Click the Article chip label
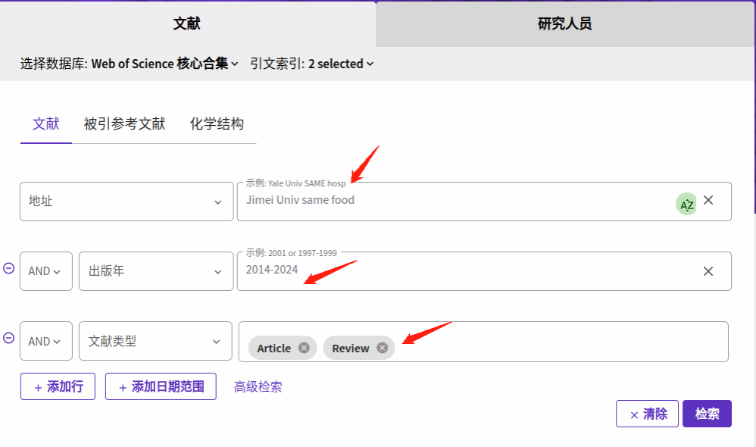The height and width of the screenshot is (447, 756). click(x=274, y=349)
